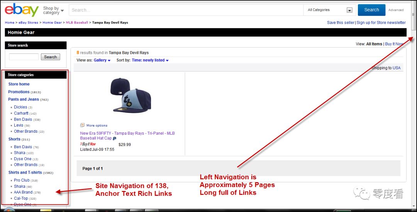Screen dimensions: 417x212
Task: Click the $29.99 listing price
Action: click(124, 145)
